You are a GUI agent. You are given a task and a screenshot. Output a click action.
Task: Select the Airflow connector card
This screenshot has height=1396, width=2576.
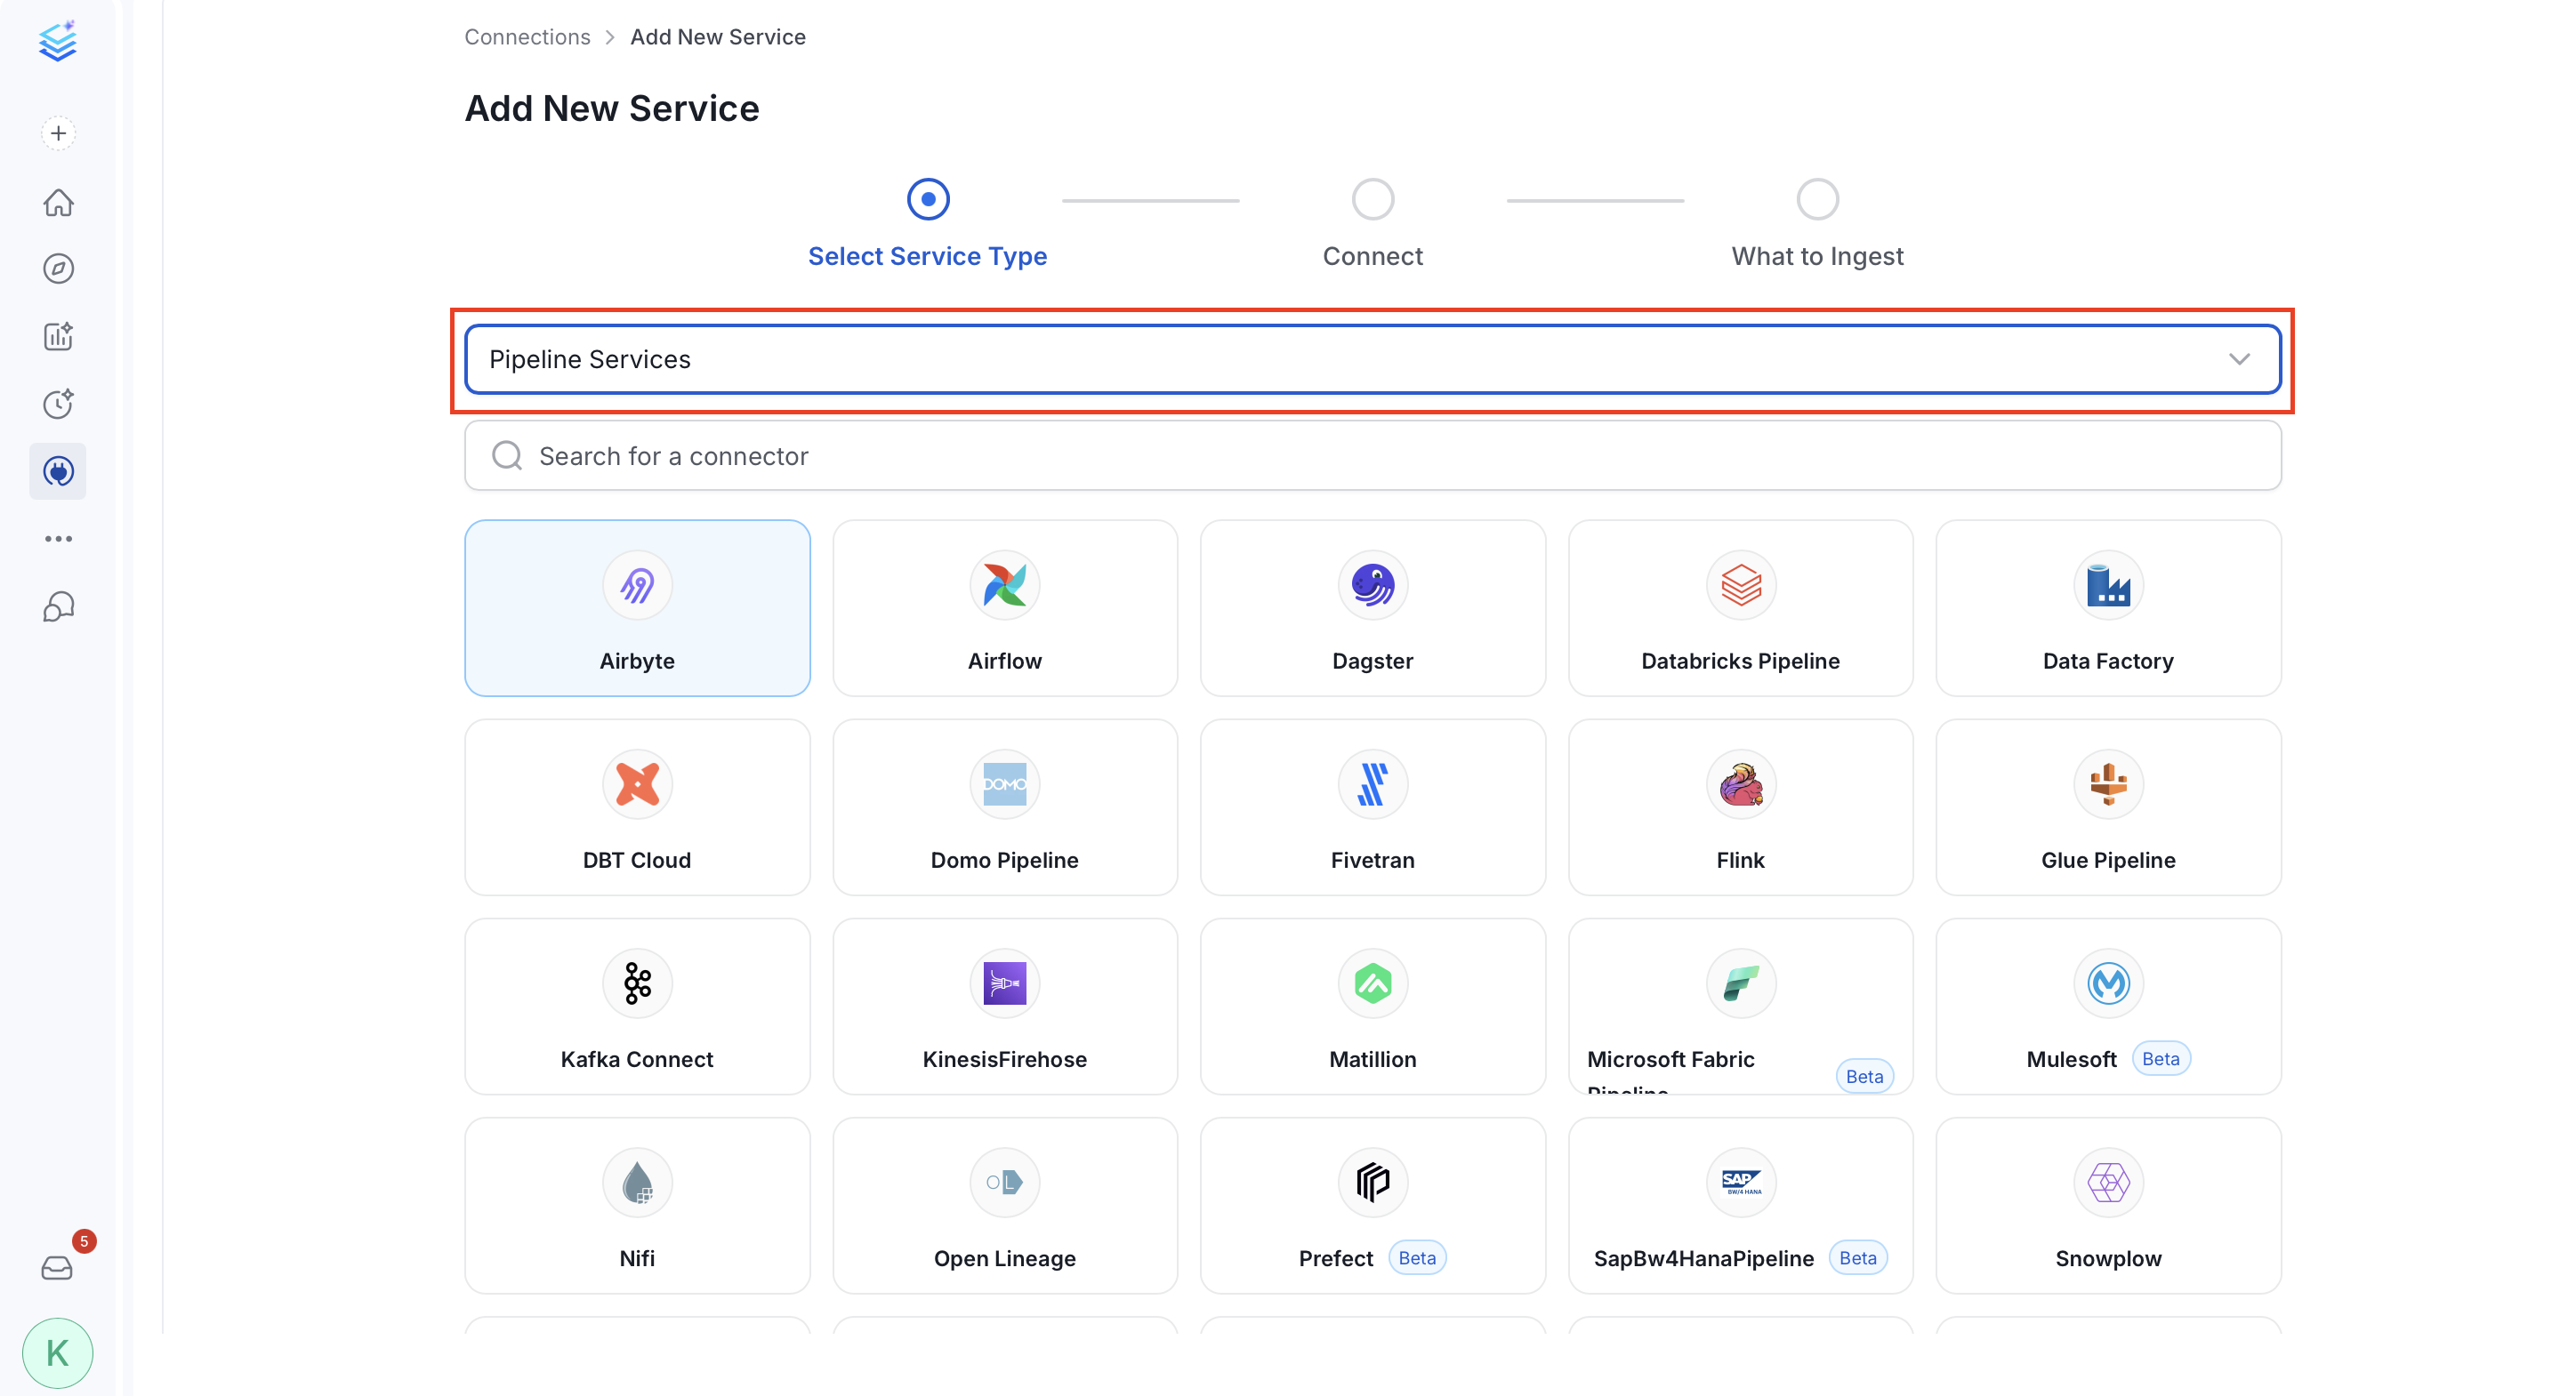tap(1005, 607)
